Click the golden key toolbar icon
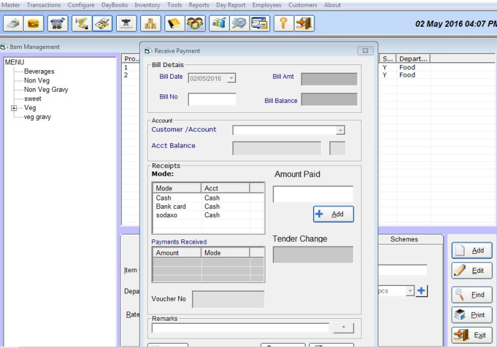This screenshot has height=348, width=497. click(x=284, y=24)
